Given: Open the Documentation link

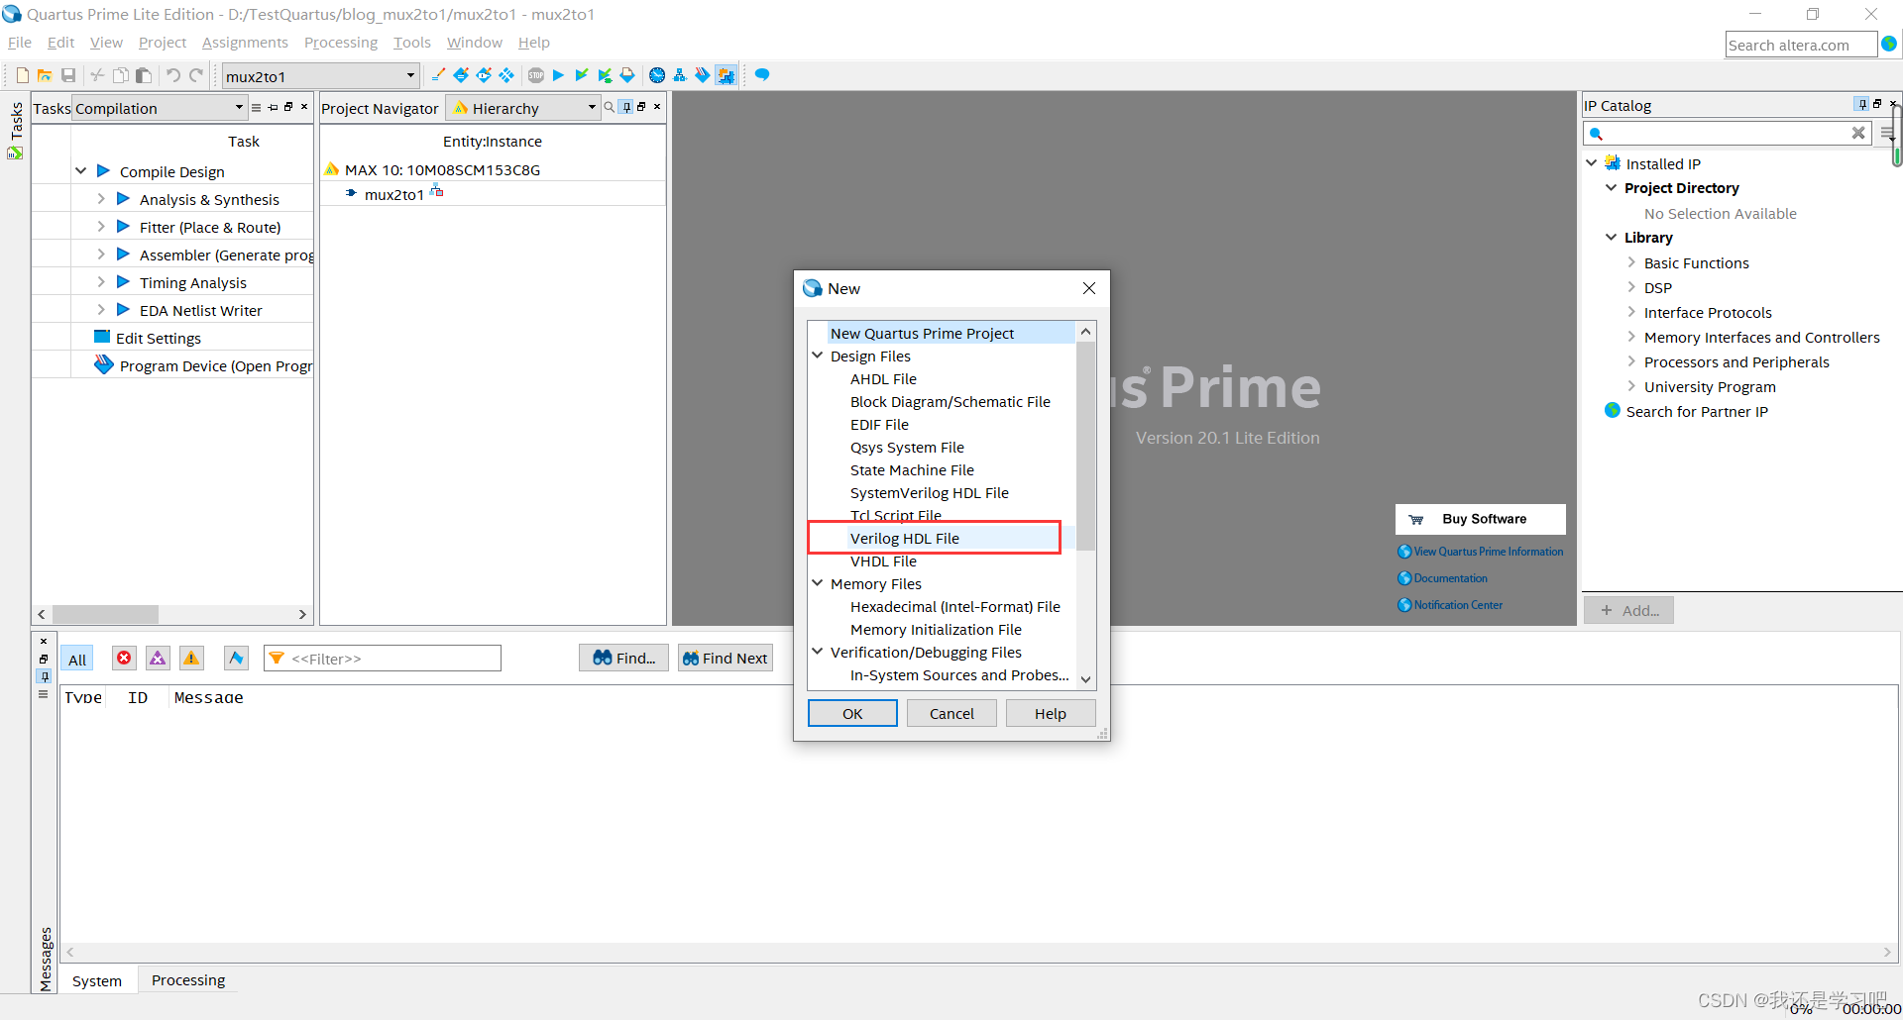Looking at the screenshot, I should 1450,578.
